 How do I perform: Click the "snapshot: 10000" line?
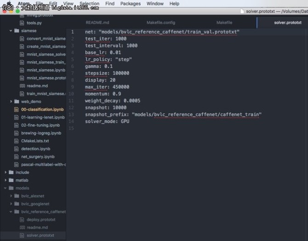click(106, 108)
